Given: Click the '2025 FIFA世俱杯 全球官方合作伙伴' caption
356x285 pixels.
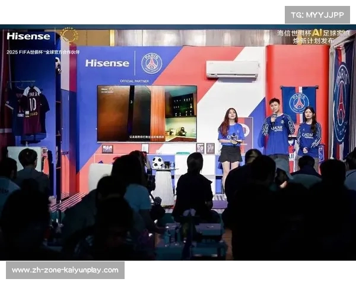Looking at the screenshot, I should pyautogui.click(x=43, y=52).
